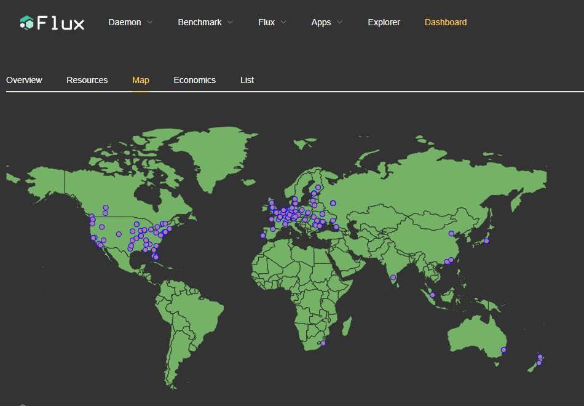Select the node marker in southern India
This screenshot has width=584, height=406.
[393, 277]
